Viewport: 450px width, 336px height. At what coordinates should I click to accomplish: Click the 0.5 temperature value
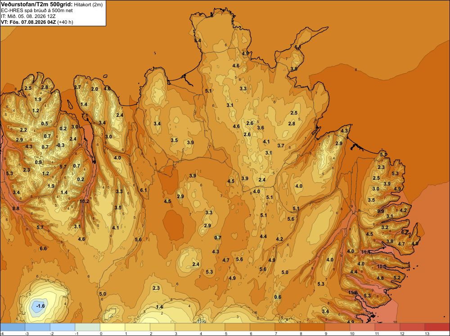tap(45, 124)
